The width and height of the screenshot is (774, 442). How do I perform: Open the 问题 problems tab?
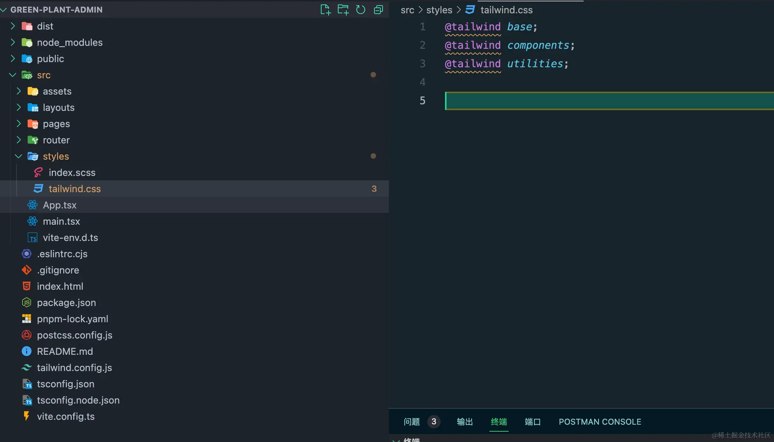click(x=412, y=422)
